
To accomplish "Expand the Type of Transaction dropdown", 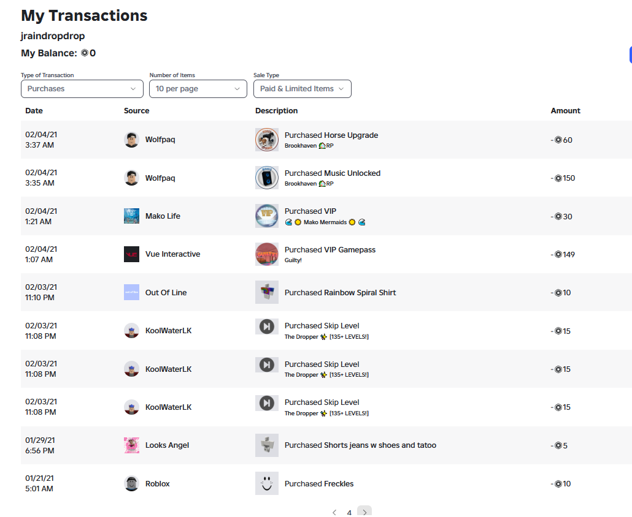I will 82,88.
